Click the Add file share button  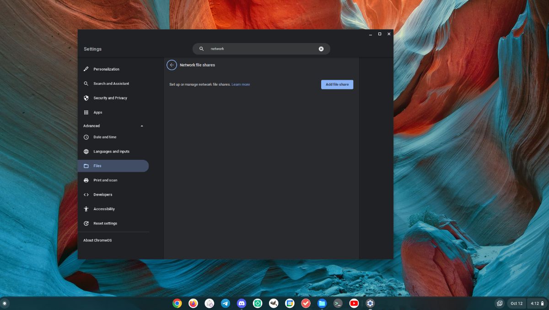337,84
